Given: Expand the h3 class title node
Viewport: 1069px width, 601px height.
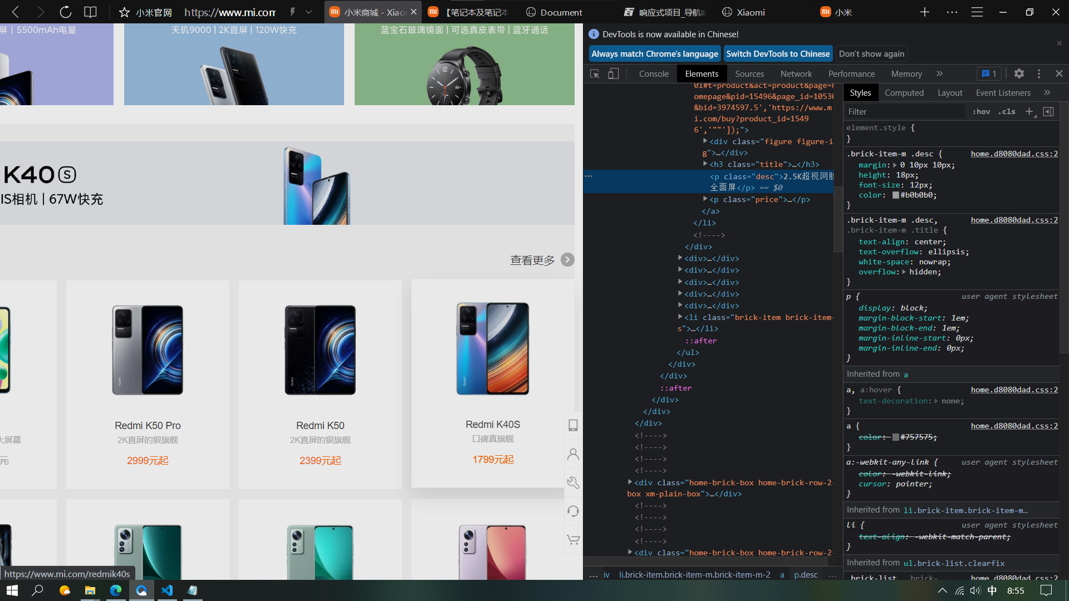Looking at the screenshot, I should [x=705, y=164].
